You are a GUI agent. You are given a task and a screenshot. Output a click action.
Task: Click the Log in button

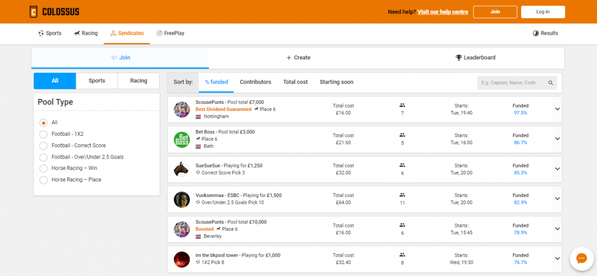click(x=543, y=12)
